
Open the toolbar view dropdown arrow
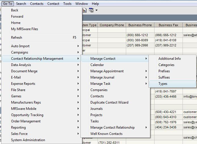point(96,10)
